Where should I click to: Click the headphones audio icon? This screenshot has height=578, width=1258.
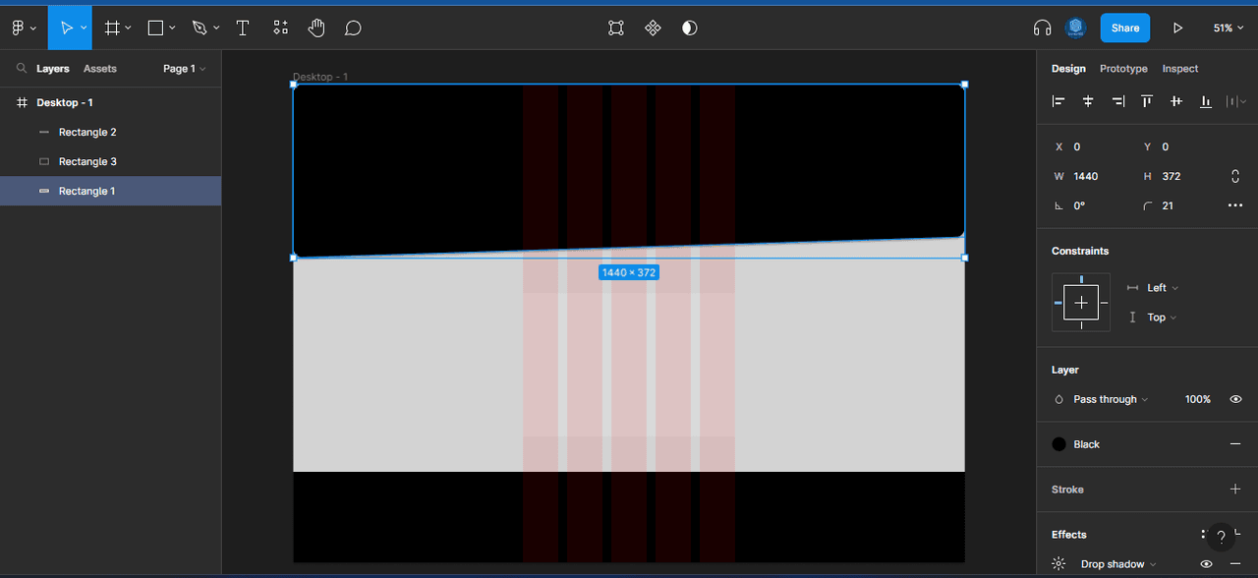tap(1042, 28)
